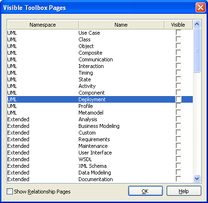Click the scrollbar down arrow
208x203 pixels.
(x=197, y=179)
